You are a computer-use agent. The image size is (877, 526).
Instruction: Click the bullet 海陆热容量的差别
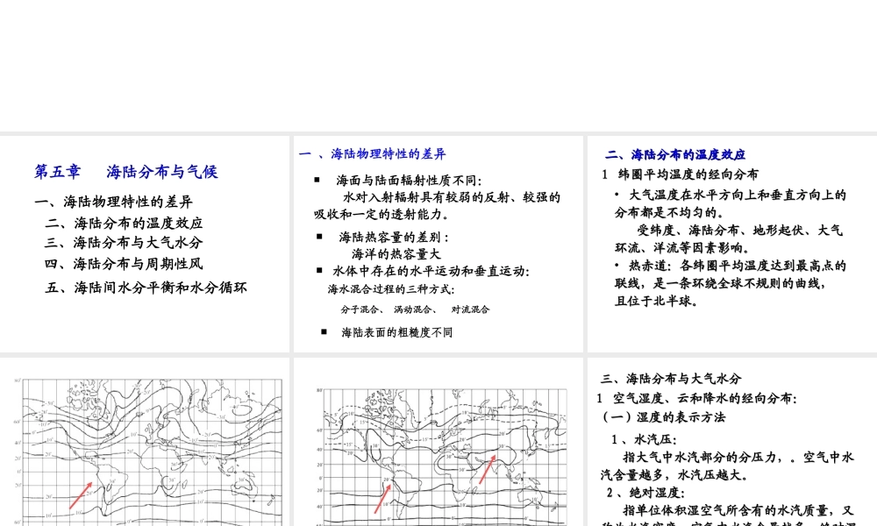394,237
